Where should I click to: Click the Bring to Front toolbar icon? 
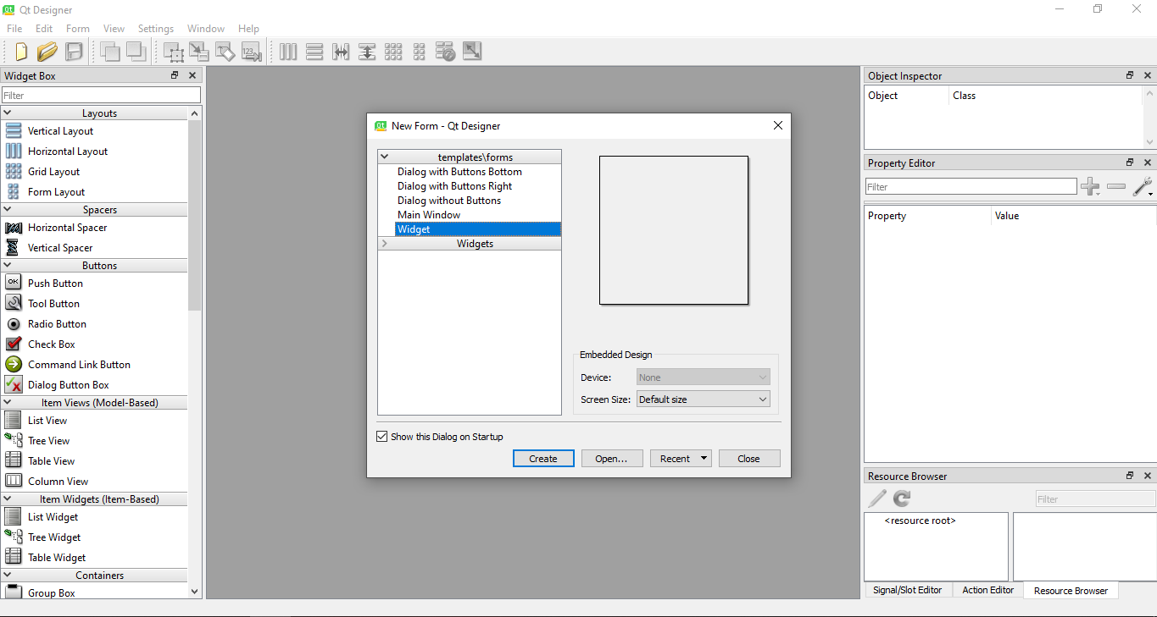coord(136,52)
